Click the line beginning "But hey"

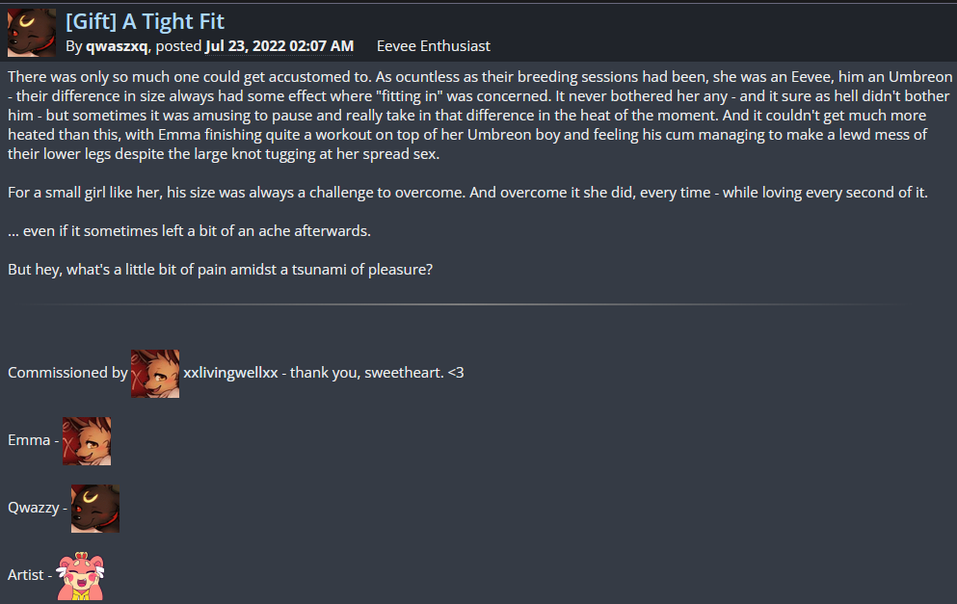click(220, 269)
